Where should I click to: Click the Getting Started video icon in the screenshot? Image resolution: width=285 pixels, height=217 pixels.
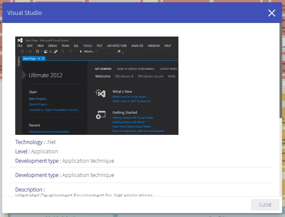(100, 115)
